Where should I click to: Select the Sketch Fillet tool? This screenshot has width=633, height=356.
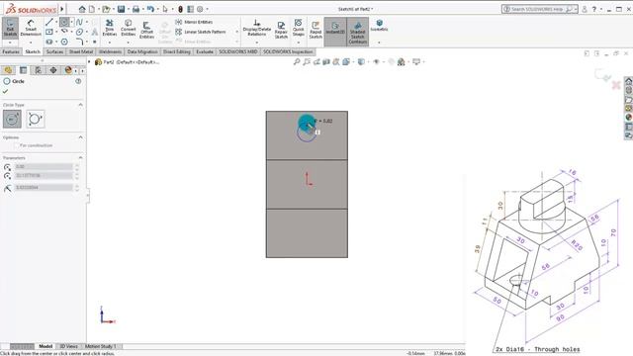79,42
